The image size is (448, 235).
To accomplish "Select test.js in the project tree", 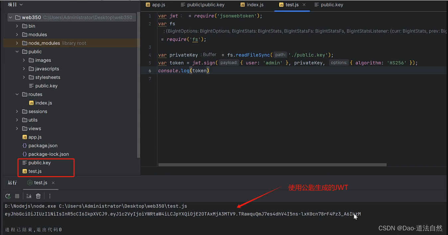I will (x=35, y=171).
